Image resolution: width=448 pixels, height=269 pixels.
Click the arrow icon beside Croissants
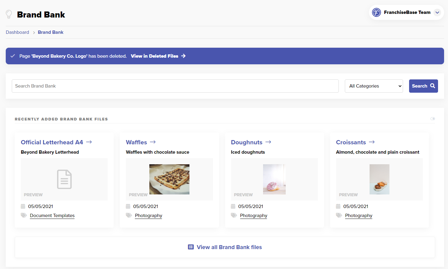(372, 142)
